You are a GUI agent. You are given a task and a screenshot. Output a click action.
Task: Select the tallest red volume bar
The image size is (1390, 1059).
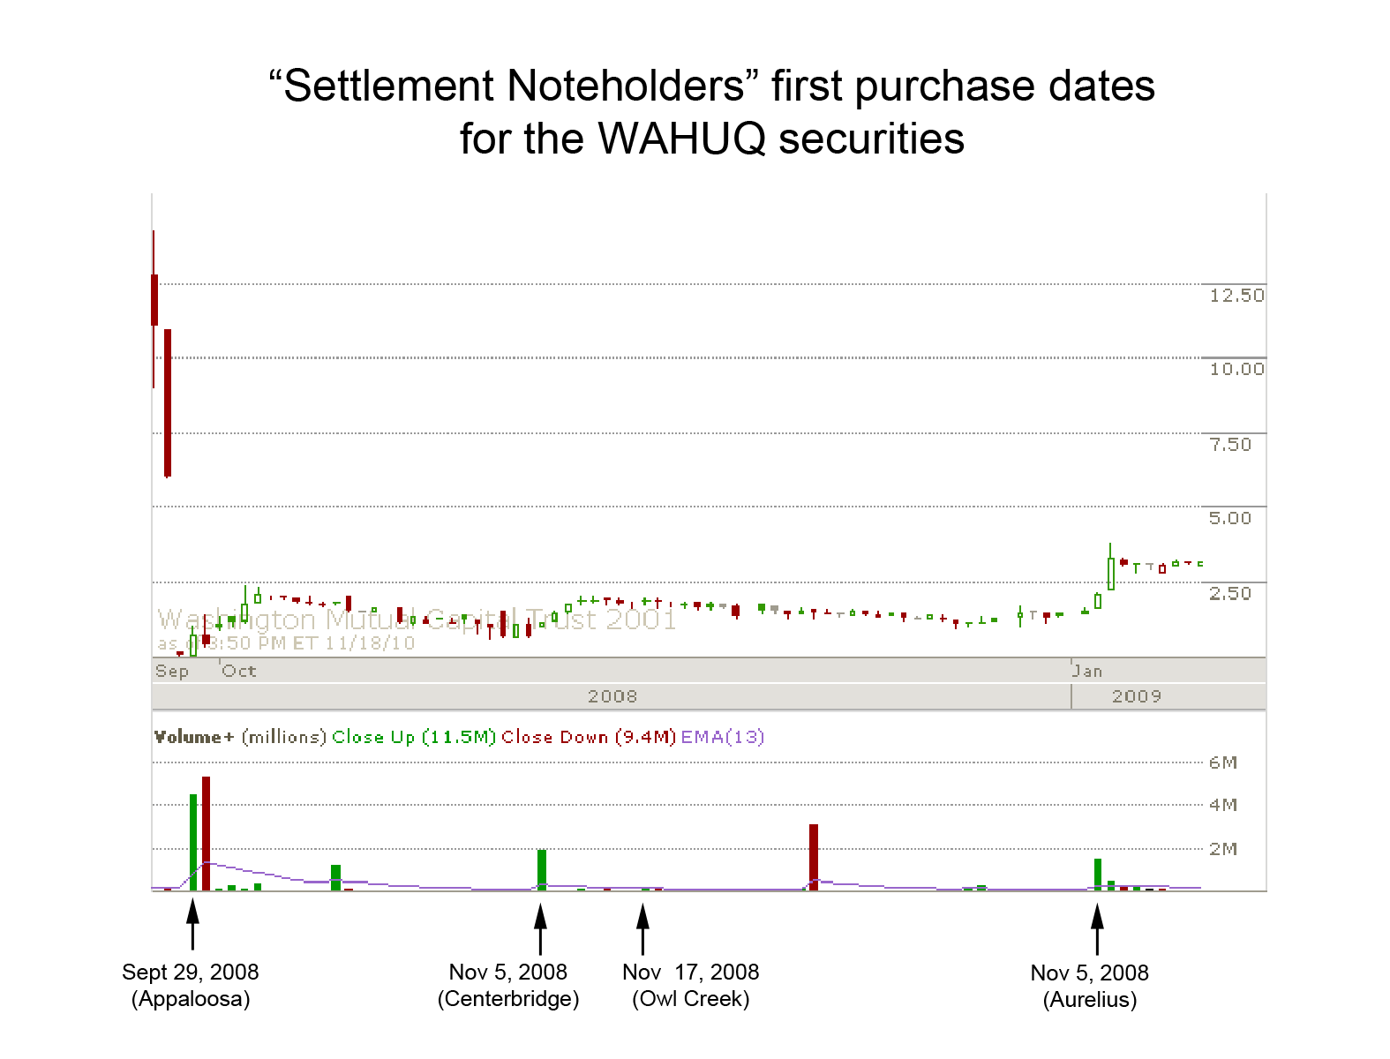206,833
